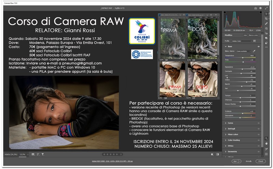Select the Red Eye removal tool
This screenshot has height=169, width=273.
266,33
